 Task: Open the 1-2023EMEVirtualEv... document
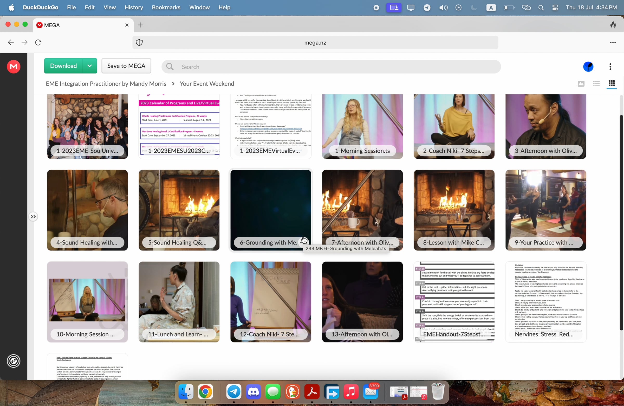(271, 126)
